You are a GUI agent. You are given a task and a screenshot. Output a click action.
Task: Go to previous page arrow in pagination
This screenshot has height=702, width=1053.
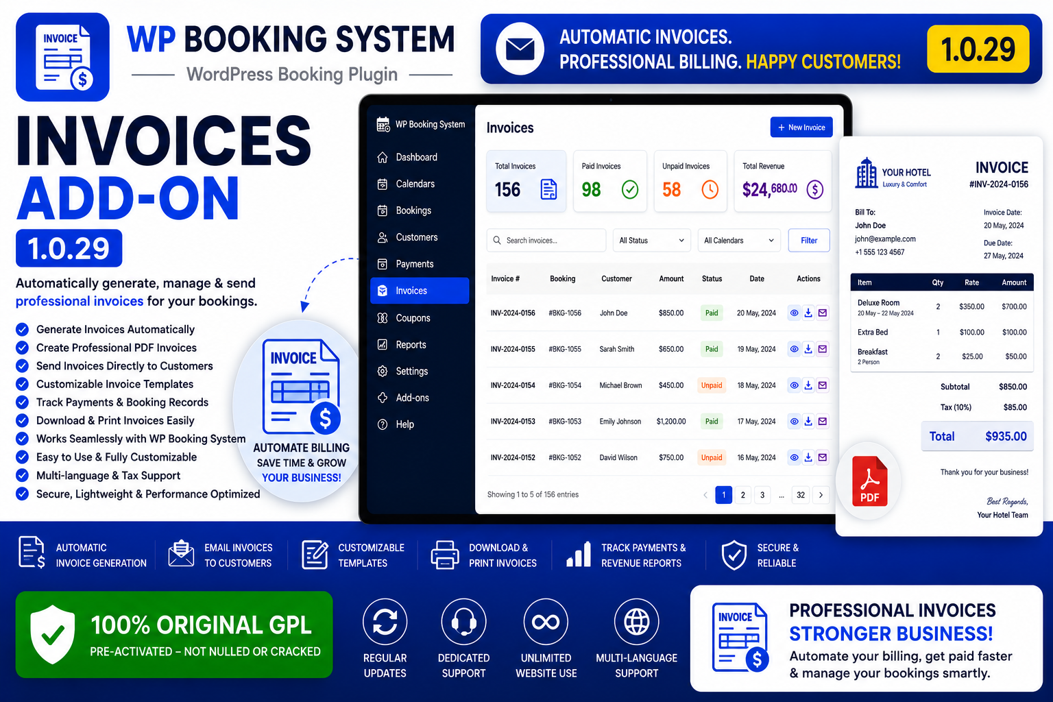click(x=705, y=495)
